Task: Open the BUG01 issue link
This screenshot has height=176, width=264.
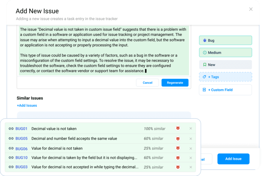Action: coord(21,129)
